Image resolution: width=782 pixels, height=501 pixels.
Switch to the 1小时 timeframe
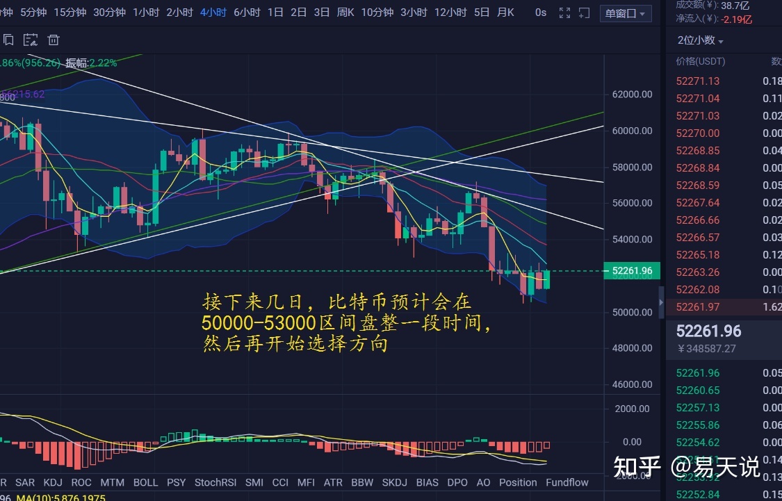146,13
